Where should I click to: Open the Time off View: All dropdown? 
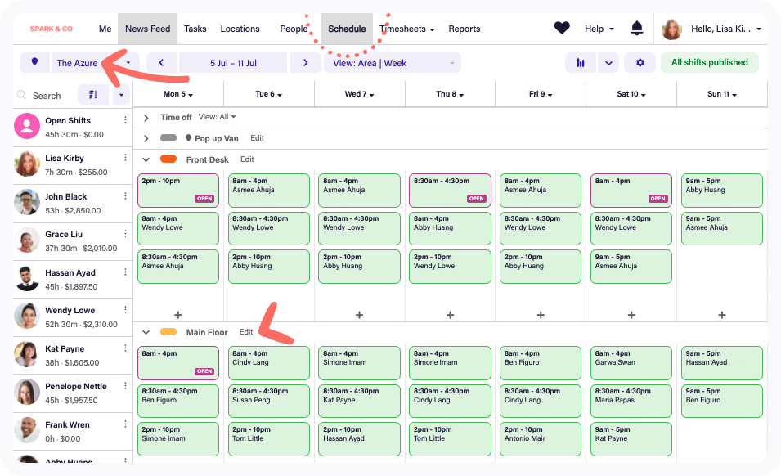click(218, 117)
